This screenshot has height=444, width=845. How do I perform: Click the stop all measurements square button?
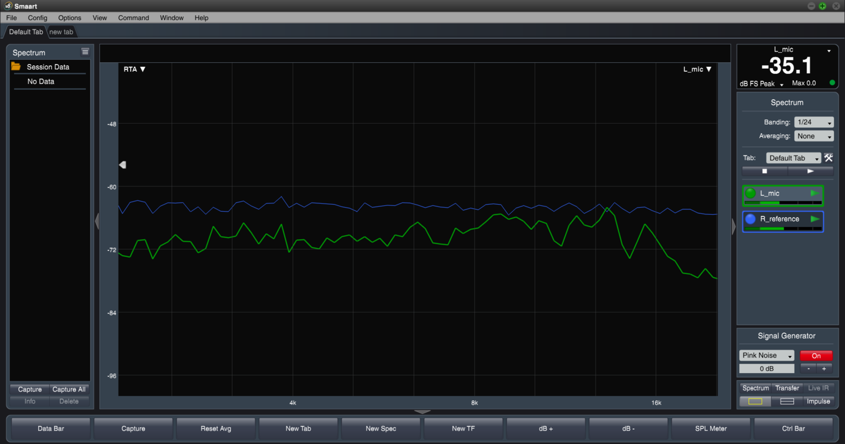764,171
